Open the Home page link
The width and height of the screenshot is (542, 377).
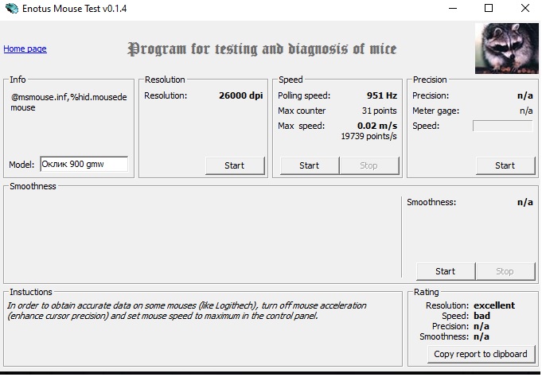25,49
